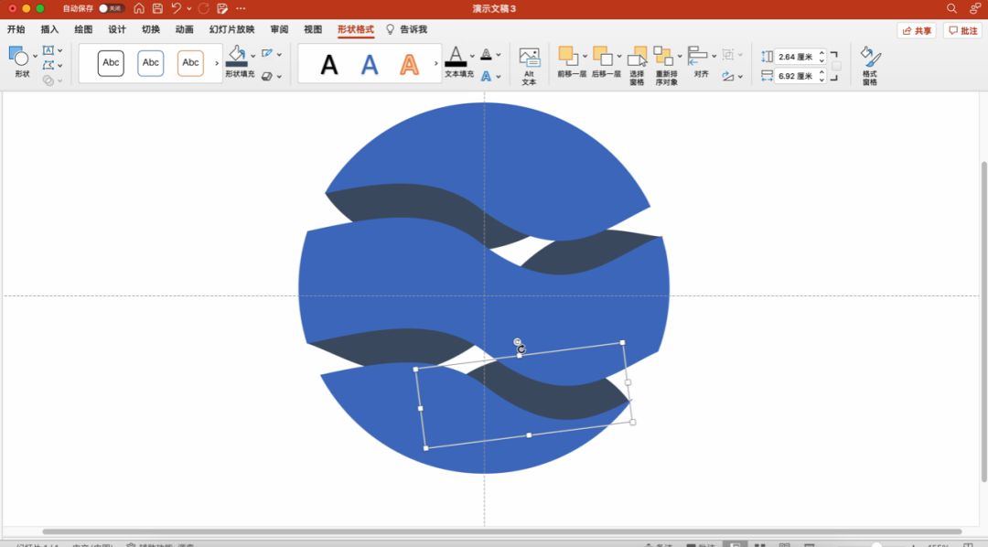The height and width of the screenshot is (547, 988).
Task: Switch to the 切换 tab
Action: [x=151, y=29]
